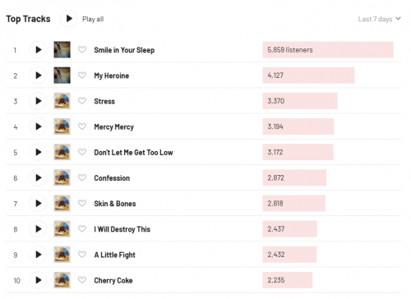This screenshot has width=411, height=299.
Task: Play all top tracks
Action: [69, 19]
